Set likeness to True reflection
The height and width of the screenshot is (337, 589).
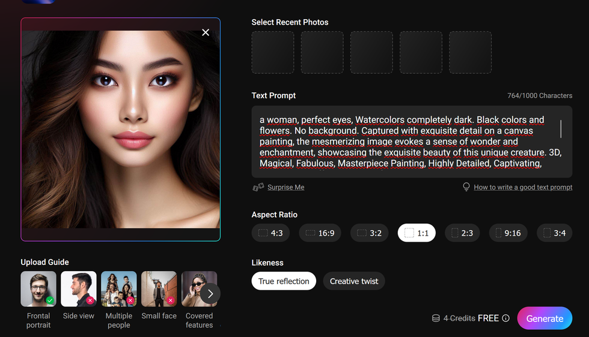point(284,281)
